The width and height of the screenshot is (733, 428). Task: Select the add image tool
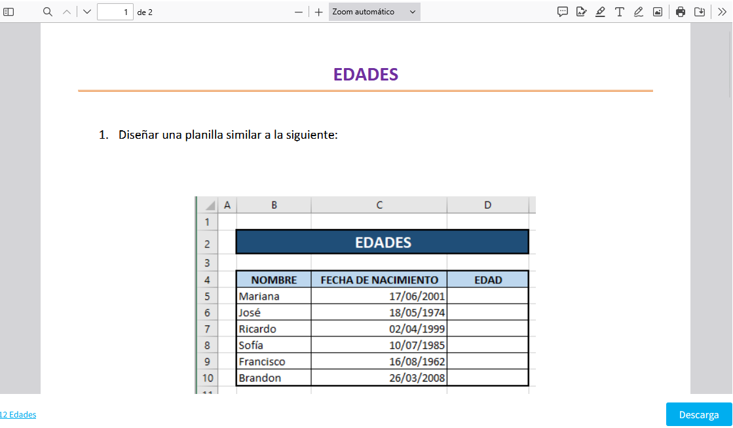click(x=657, y=12)
